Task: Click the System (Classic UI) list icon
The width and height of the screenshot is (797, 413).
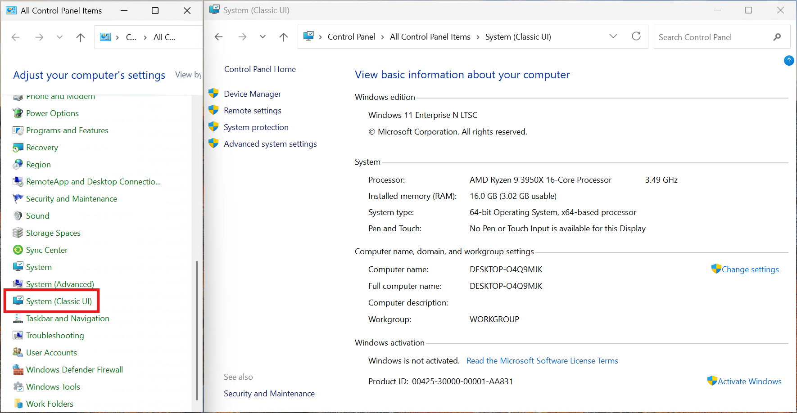Action: click(x=18, y=301)
